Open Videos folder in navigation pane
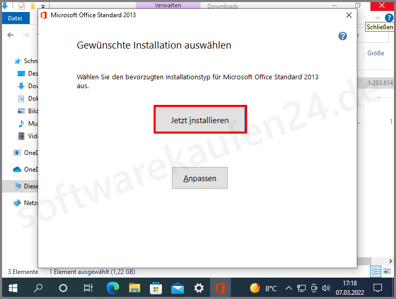 point(28,136)
